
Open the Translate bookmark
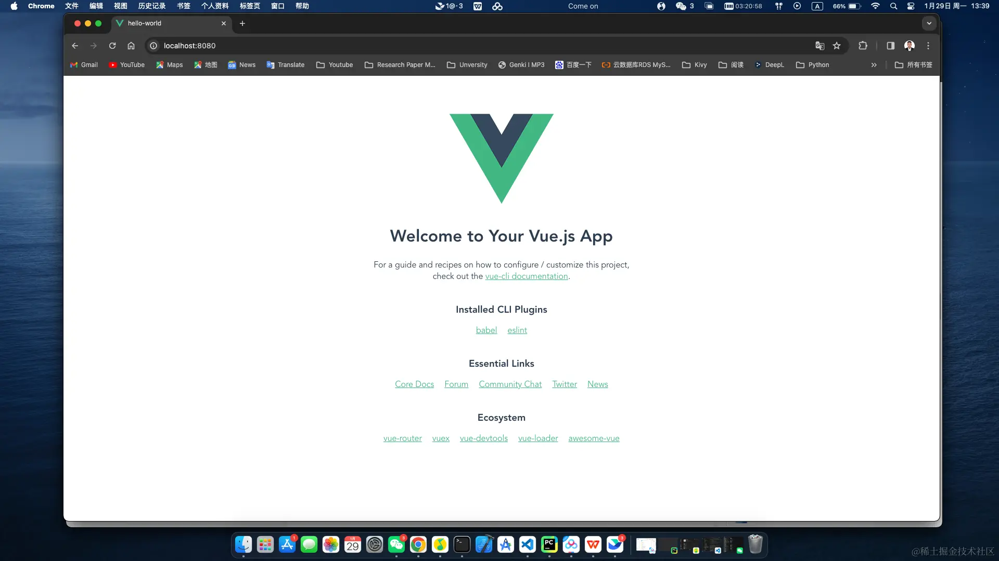click(x=286, y=65)
